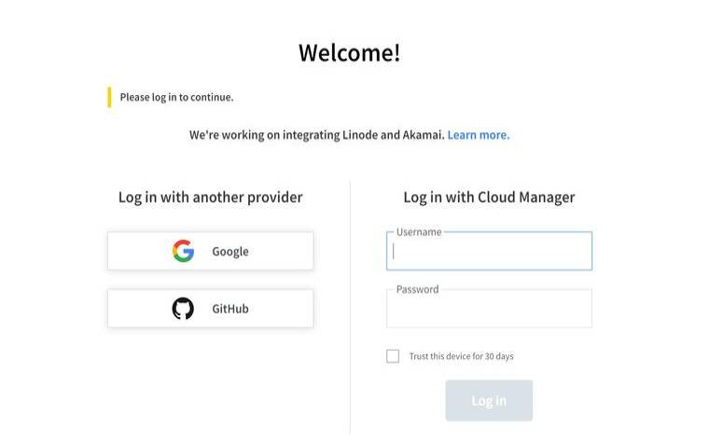Focus the Password input field
The height and width of the screenshot is (443, 709).
pyautogui.click(x=489, y=311)
